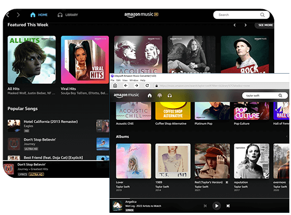Open Platinum Pop playlist
This screenshot has width=291, height=215.
(x=212, y=111)
